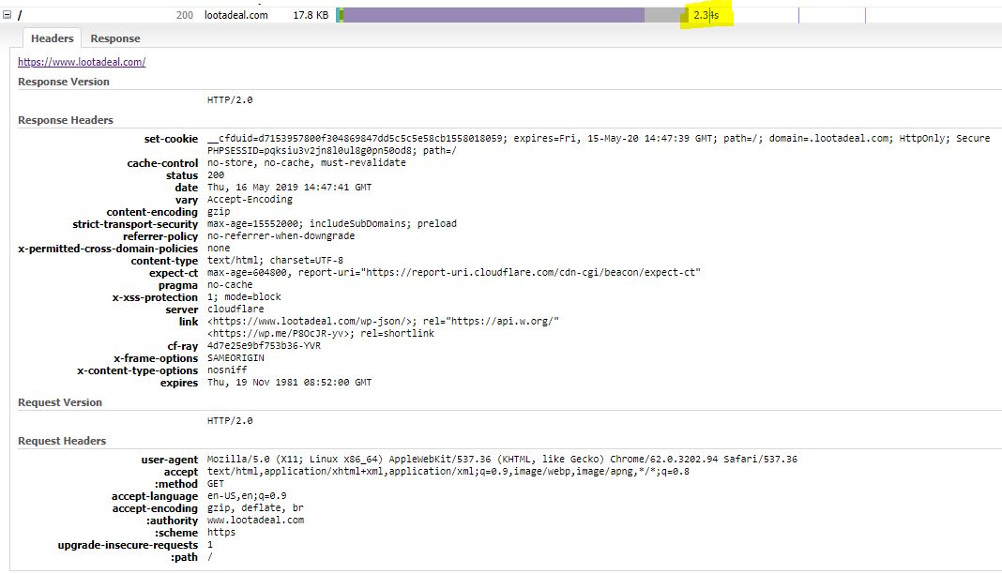The image size is (1002, 574).
Task: Click the nosniff value
Action: pyautogui.click(x=227, y=370)
